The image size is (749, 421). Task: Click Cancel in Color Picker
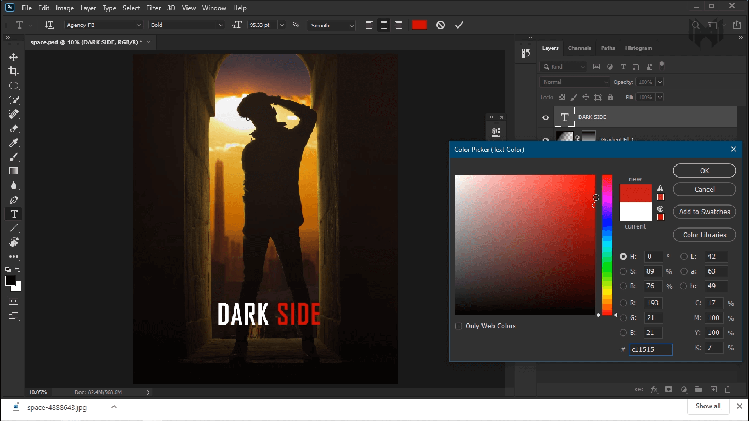tap(705, 189)
